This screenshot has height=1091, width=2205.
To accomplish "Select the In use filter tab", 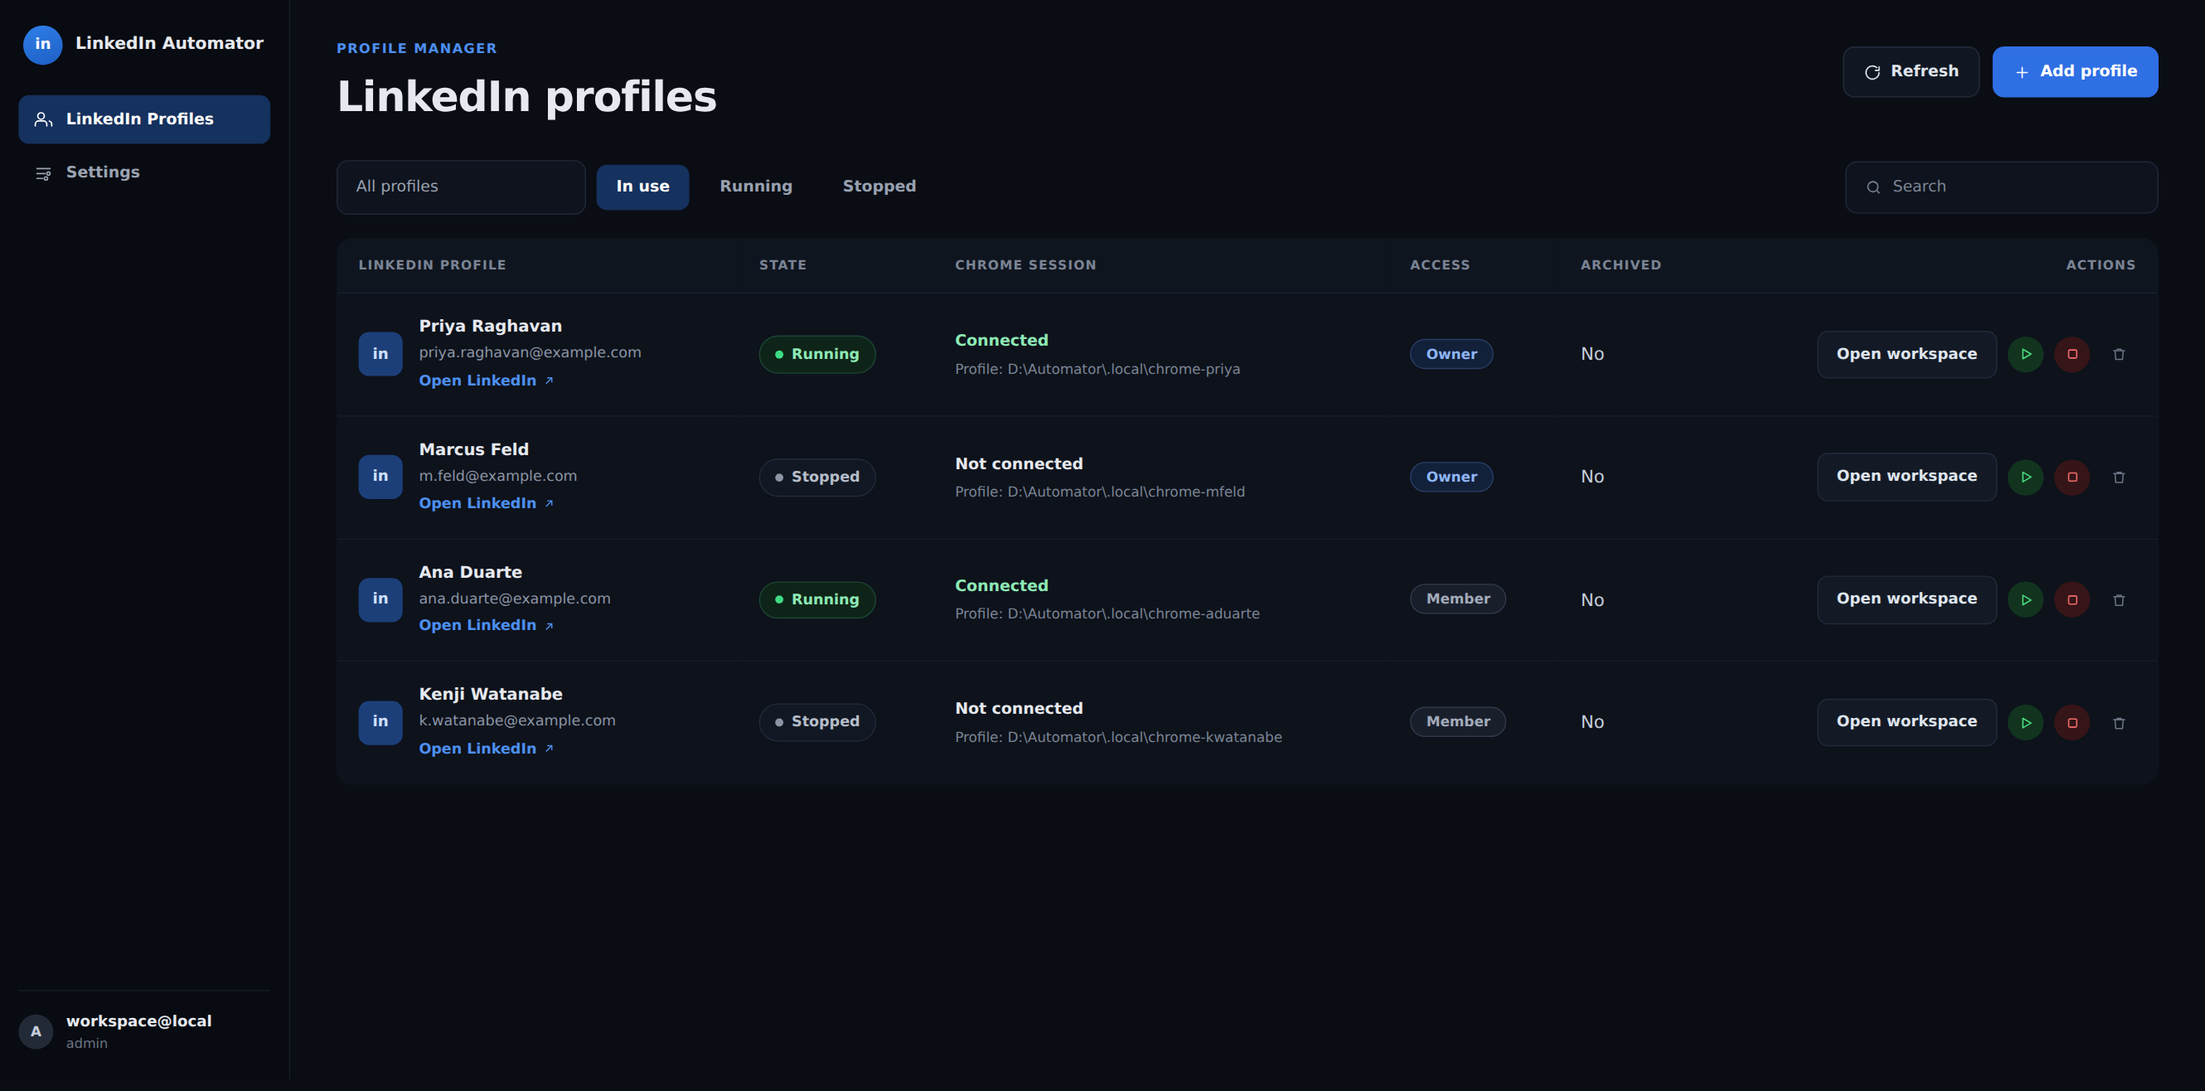I will coord(642,187).
